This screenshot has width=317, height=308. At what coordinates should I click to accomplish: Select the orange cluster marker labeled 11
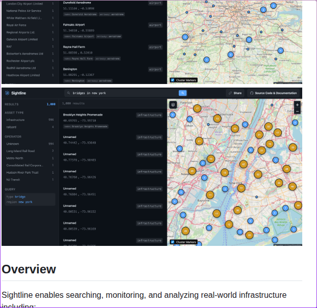pos(210,194)
